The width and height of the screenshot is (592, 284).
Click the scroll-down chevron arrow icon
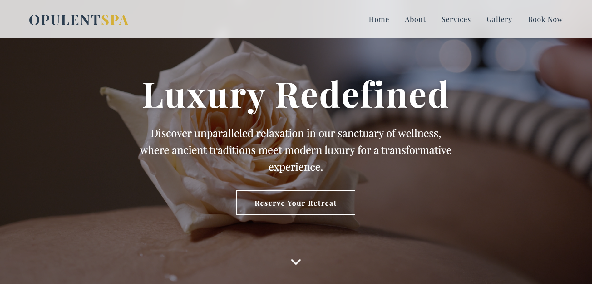pos(296,262)
